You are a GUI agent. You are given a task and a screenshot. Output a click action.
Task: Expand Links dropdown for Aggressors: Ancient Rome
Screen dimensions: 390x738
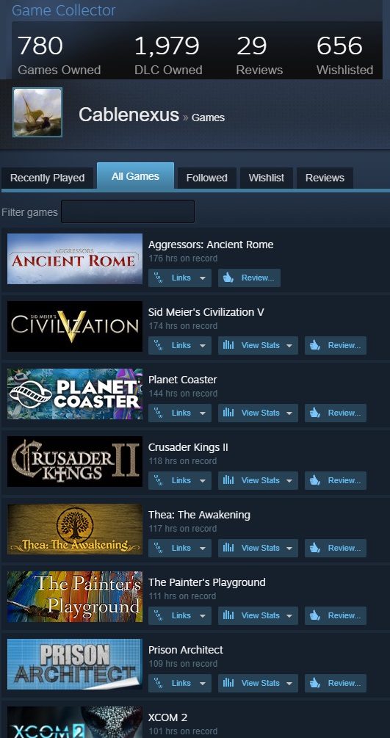point(203,278)
